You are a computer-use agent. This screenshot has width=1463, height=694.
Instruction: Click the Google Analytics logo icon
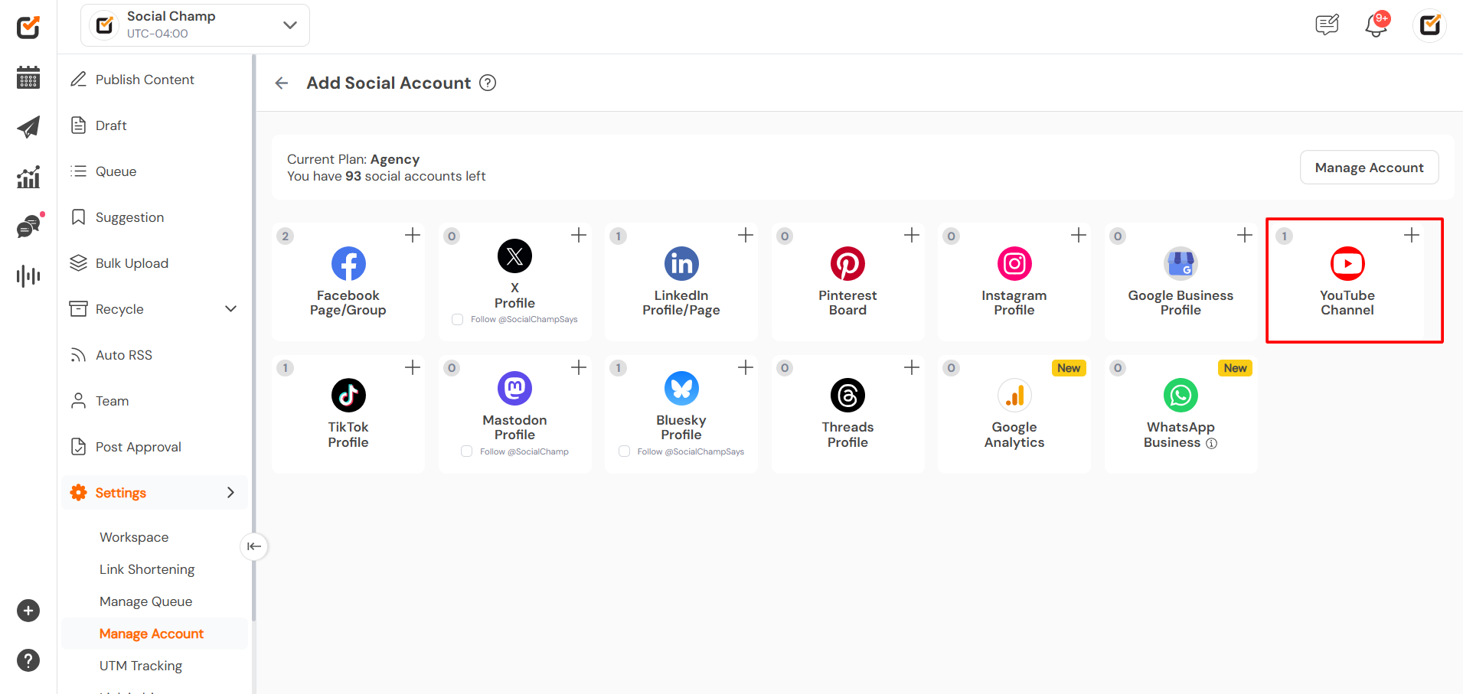[1014, 396]
